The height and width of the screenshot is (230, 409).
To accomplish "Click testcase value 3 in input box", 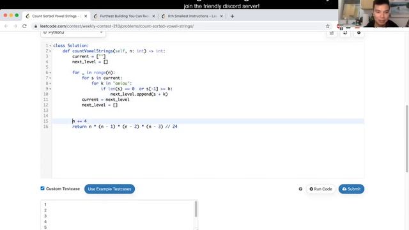I will 45,216.
